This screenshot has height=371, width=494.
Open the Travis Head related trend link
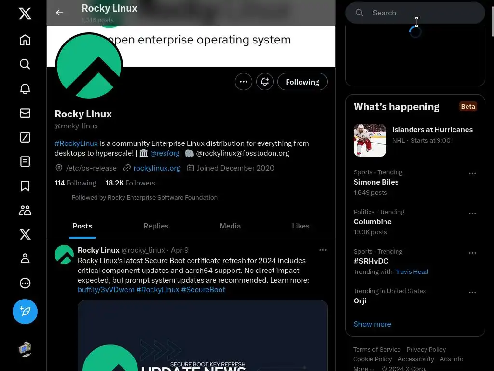[412, 271]
